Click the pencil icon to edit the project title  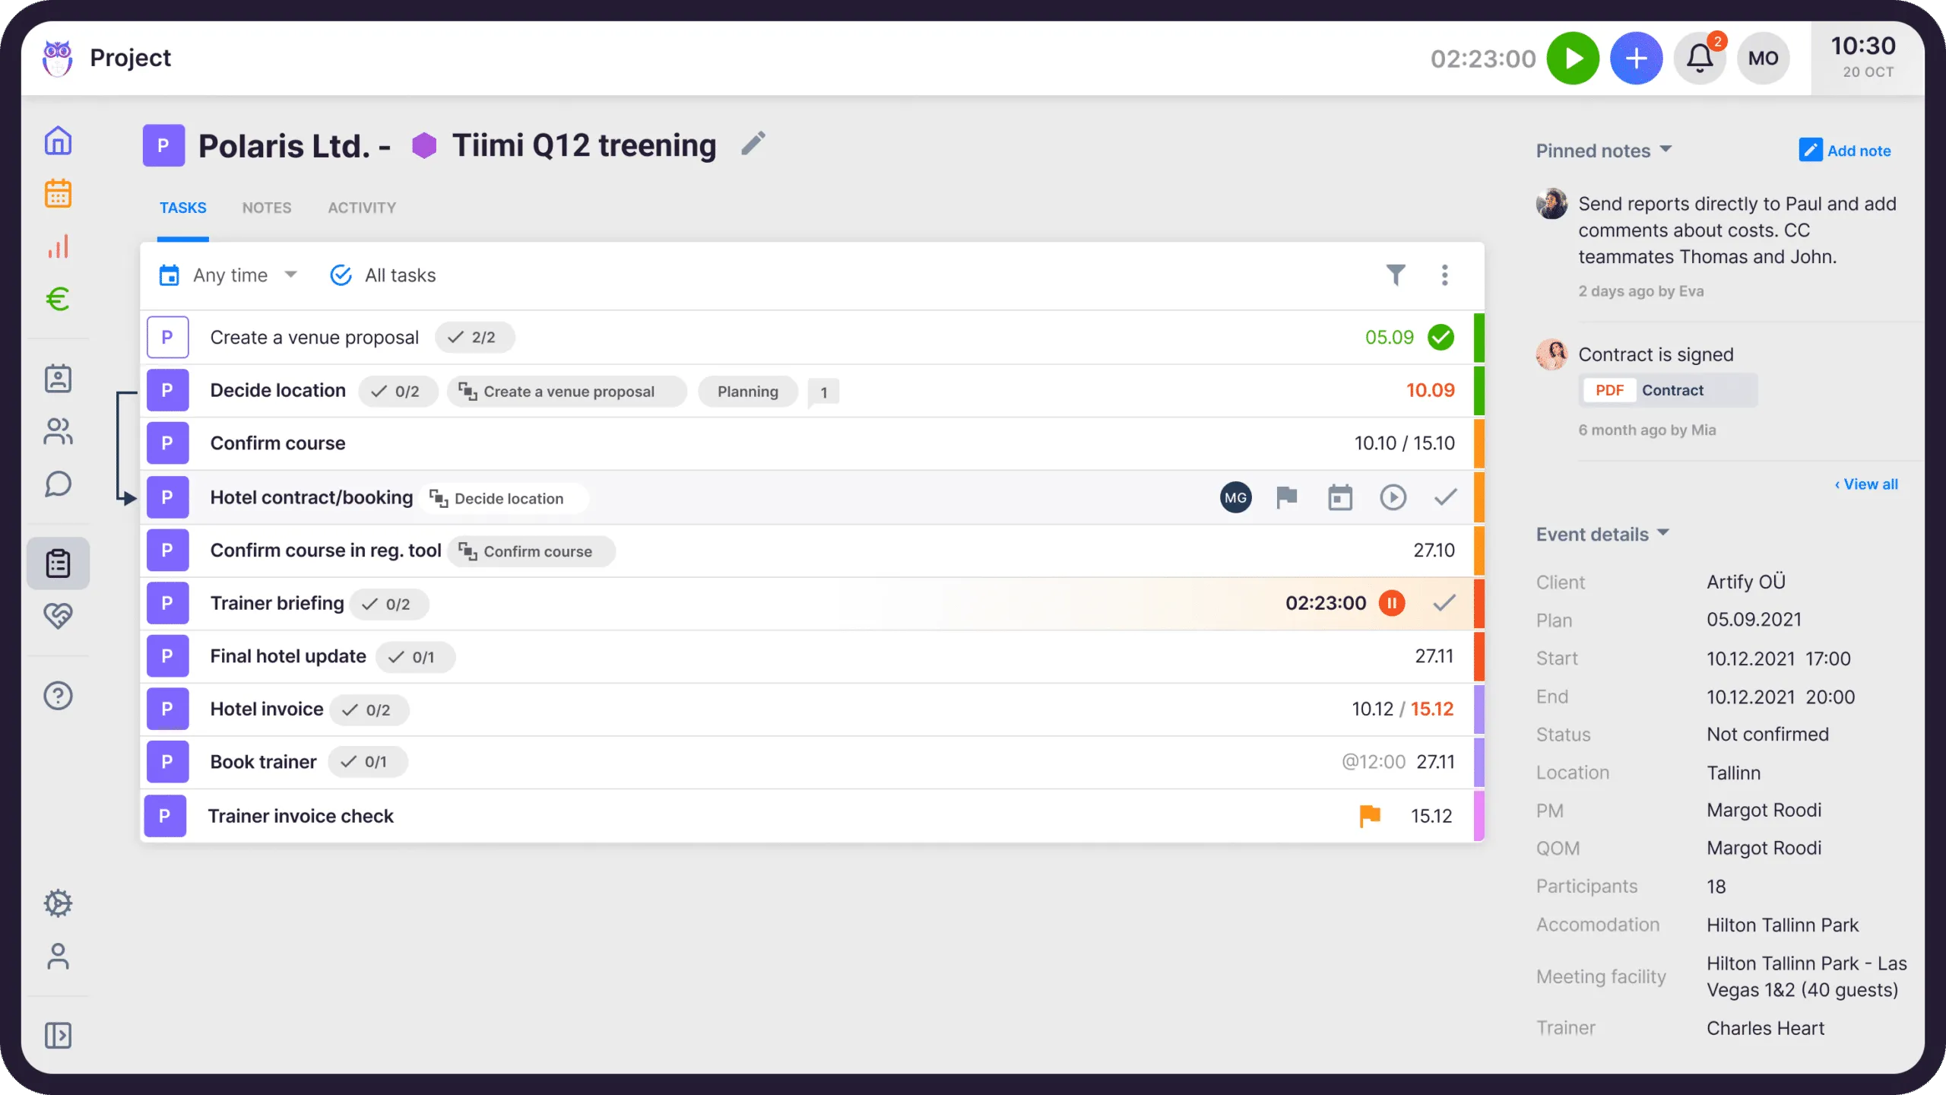[753, 144]
